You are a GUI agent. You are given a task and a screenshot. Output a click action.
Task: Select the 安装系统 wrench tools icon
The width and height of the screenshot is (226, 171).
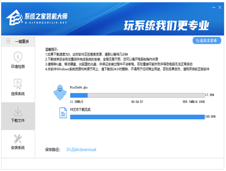point(18,139)
